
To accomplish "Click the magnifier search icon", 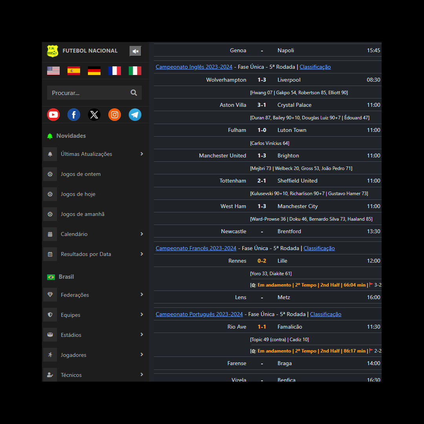I will click(134, 93).
